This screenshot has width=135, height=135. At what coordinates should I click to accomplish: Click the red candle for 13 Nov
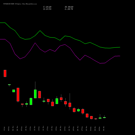40,94
